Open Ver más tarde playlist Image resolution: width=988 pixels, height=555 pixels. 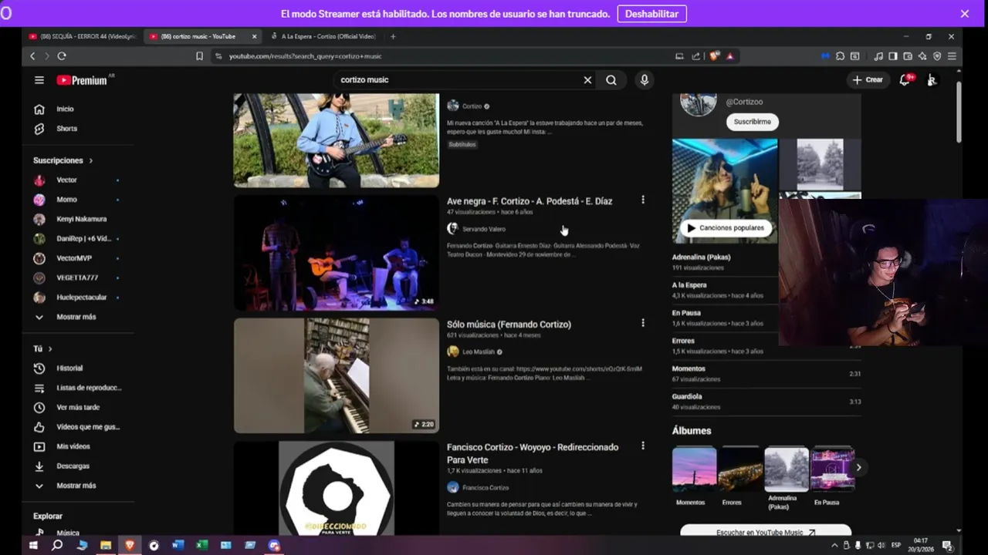pyautogui.click(x=77, y=407)
